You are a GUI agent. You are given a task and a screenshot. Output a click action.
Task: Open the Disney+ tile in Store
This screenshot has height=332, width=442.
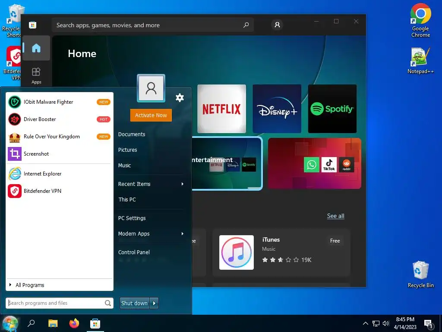click(x=277, y=109)
